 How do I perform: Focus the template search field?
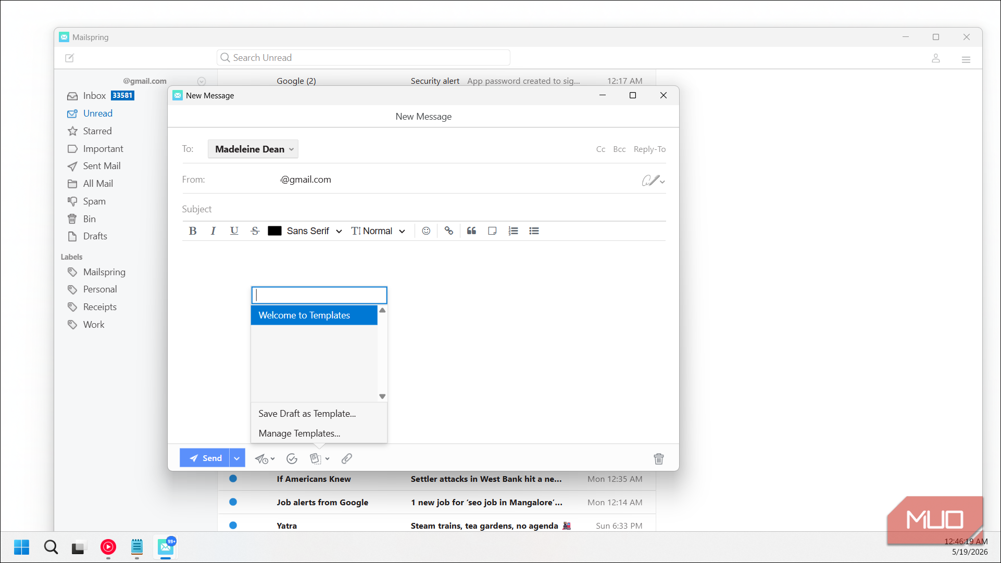pyautogui.click(x=319, y=295)
